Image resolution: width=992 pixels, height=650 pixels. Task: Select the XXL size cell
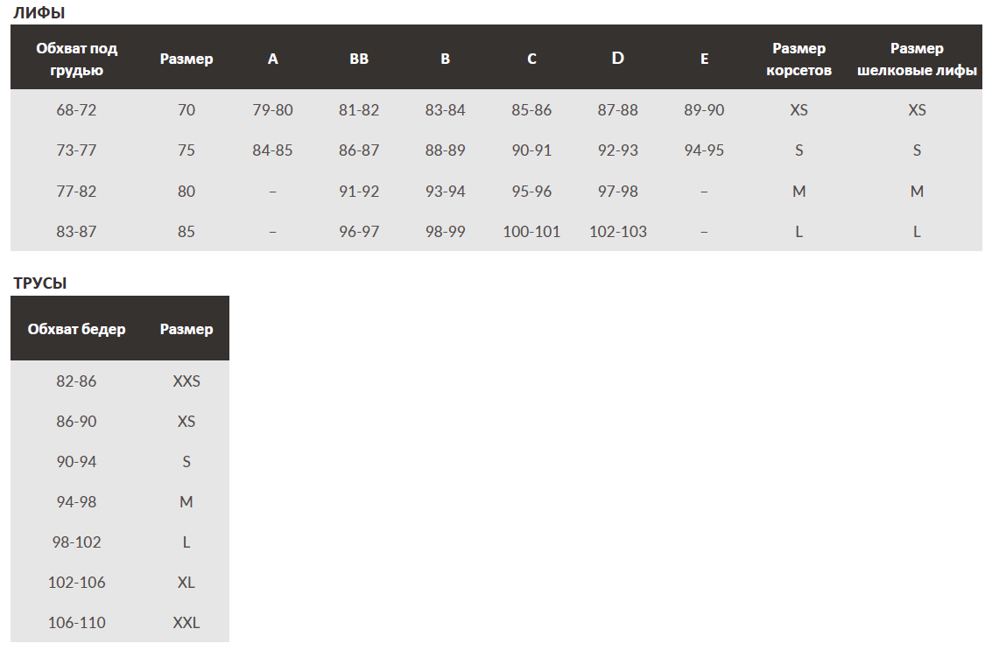186,623
